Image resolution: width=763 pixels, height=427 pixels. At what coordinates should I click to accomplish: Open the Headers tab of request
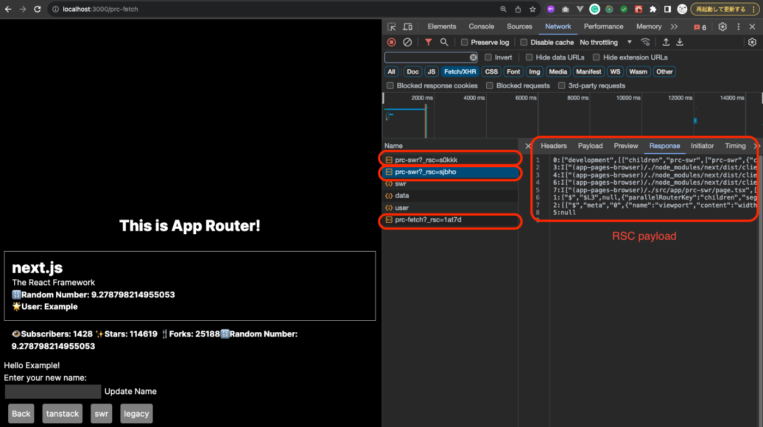(x=554, y=146)
